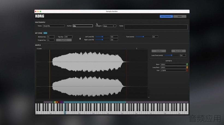Click the lower waveform channel display
Image resolution: width=224 pixels, height=125 pixels.
92,86
